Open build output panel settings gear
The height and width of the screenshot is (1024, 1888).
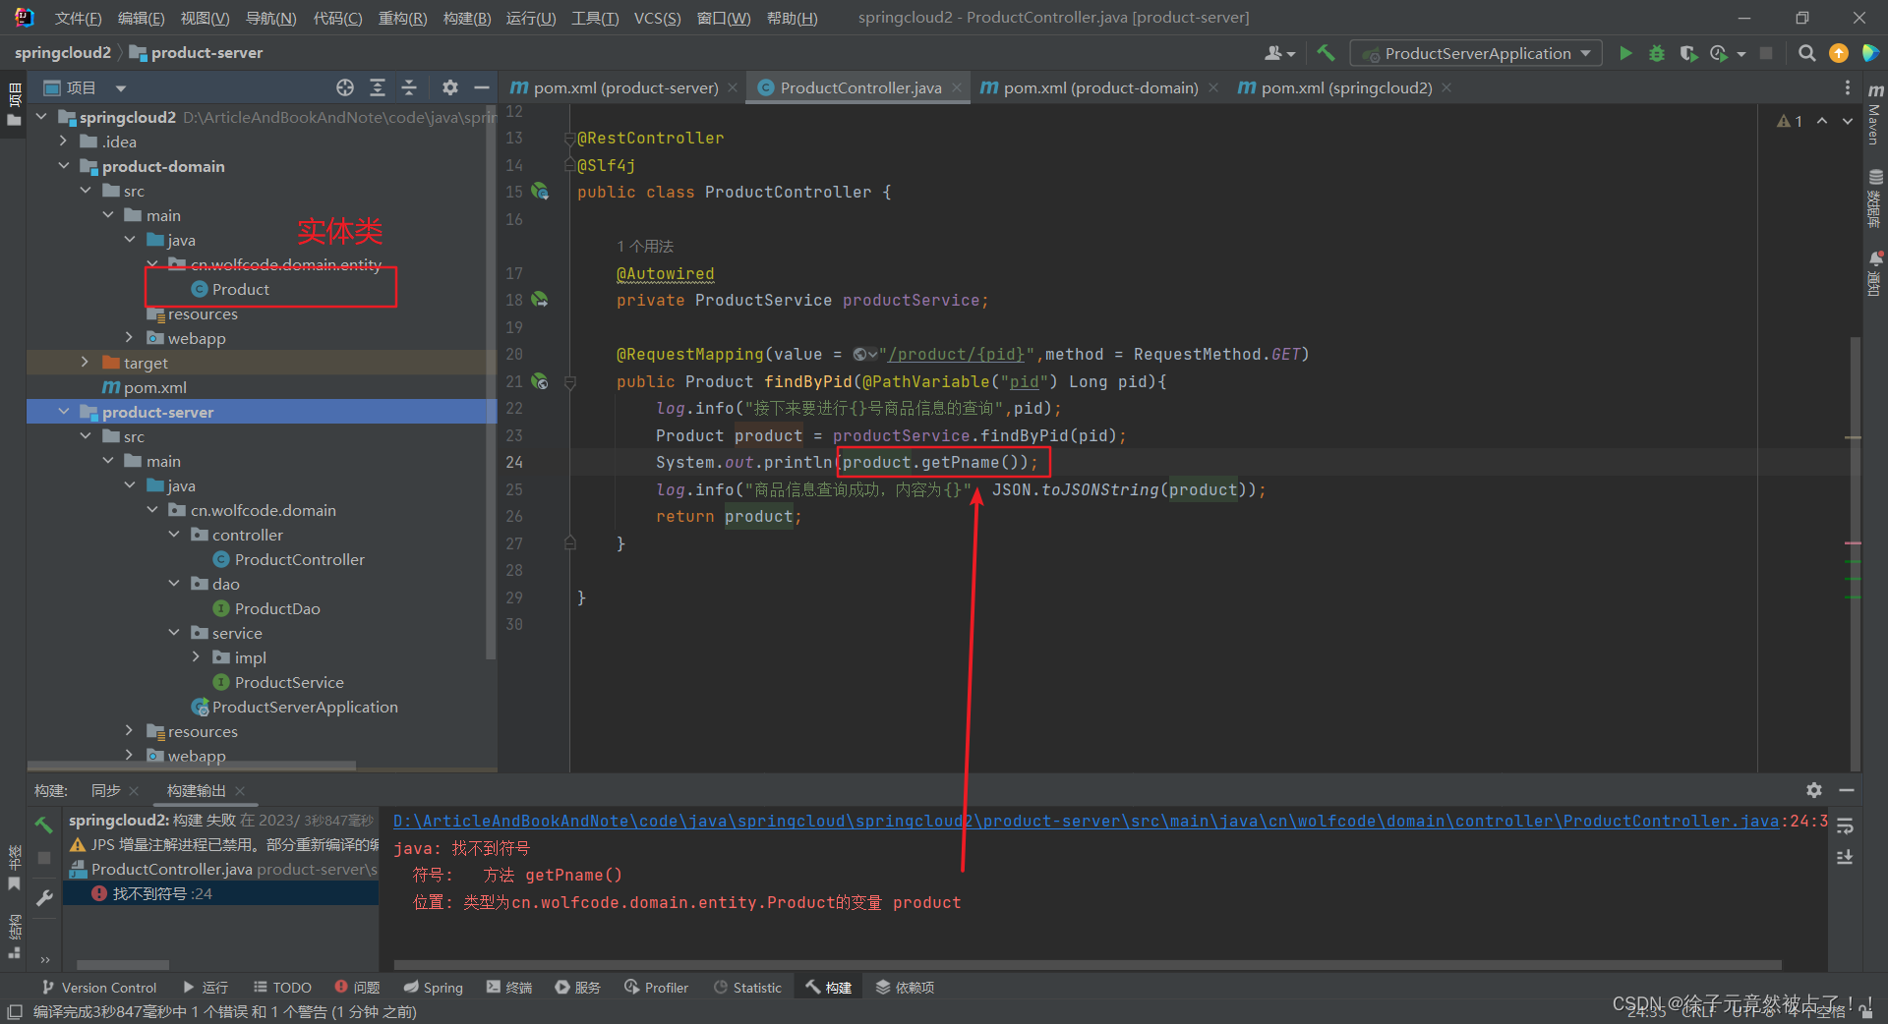pos(1813,790)
